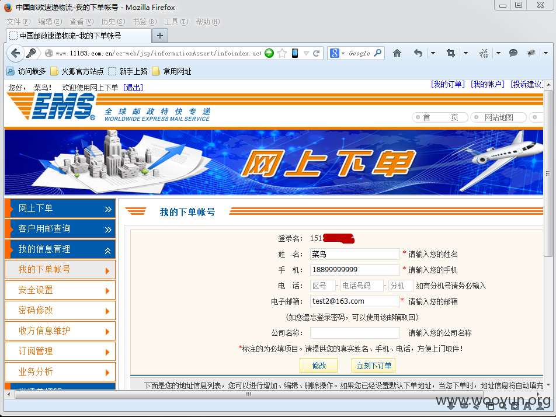556x417 pixels.
Task: Click the green go arrow in address bar
Action: tap(269, 53)
